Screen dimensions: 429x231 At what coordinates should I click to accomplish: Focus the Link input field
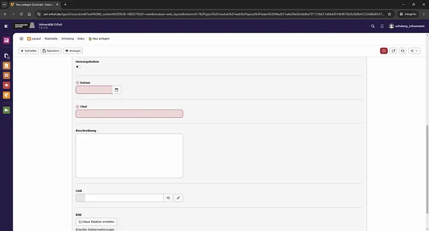click(x=123, y=198)
